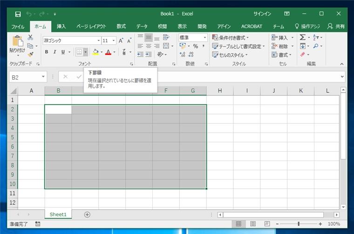Toggle Underline formatting
354x234 pixels.
click(63, 52)
